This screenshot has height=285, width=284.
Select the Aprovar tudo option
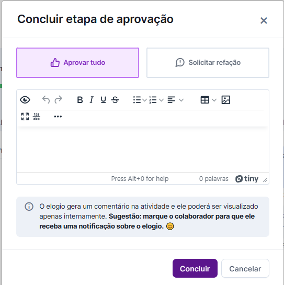(x=77, y=63)
